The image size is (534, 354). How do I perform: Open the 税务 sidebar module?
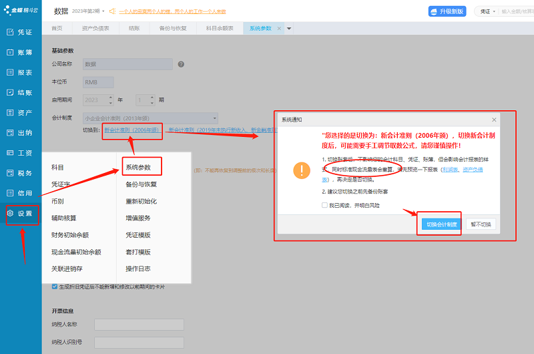(x=19, y=173)
